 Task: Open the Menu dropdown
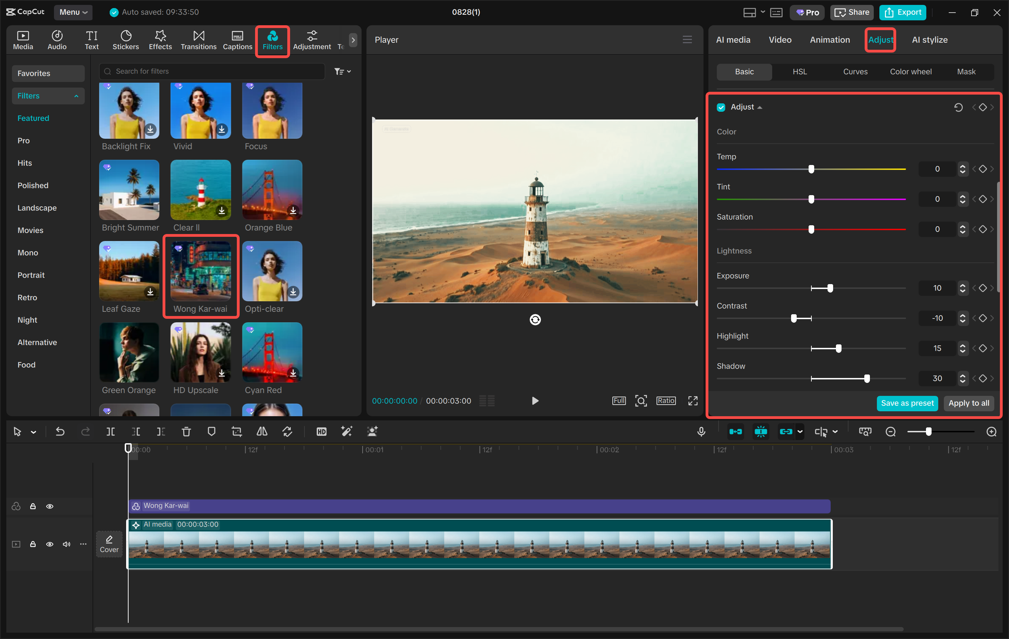click(x=73, y=12)
